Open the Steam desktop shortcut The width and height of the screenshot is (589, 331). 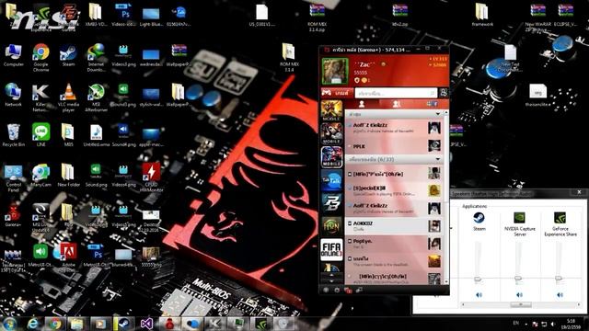pos(68,55)
